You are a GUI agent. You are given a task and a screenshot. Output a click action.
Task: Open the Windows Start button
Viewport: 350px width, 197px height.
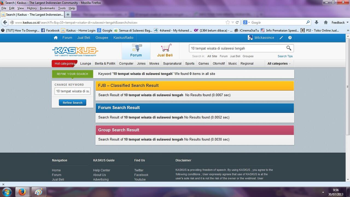click(x=6, y=192)
